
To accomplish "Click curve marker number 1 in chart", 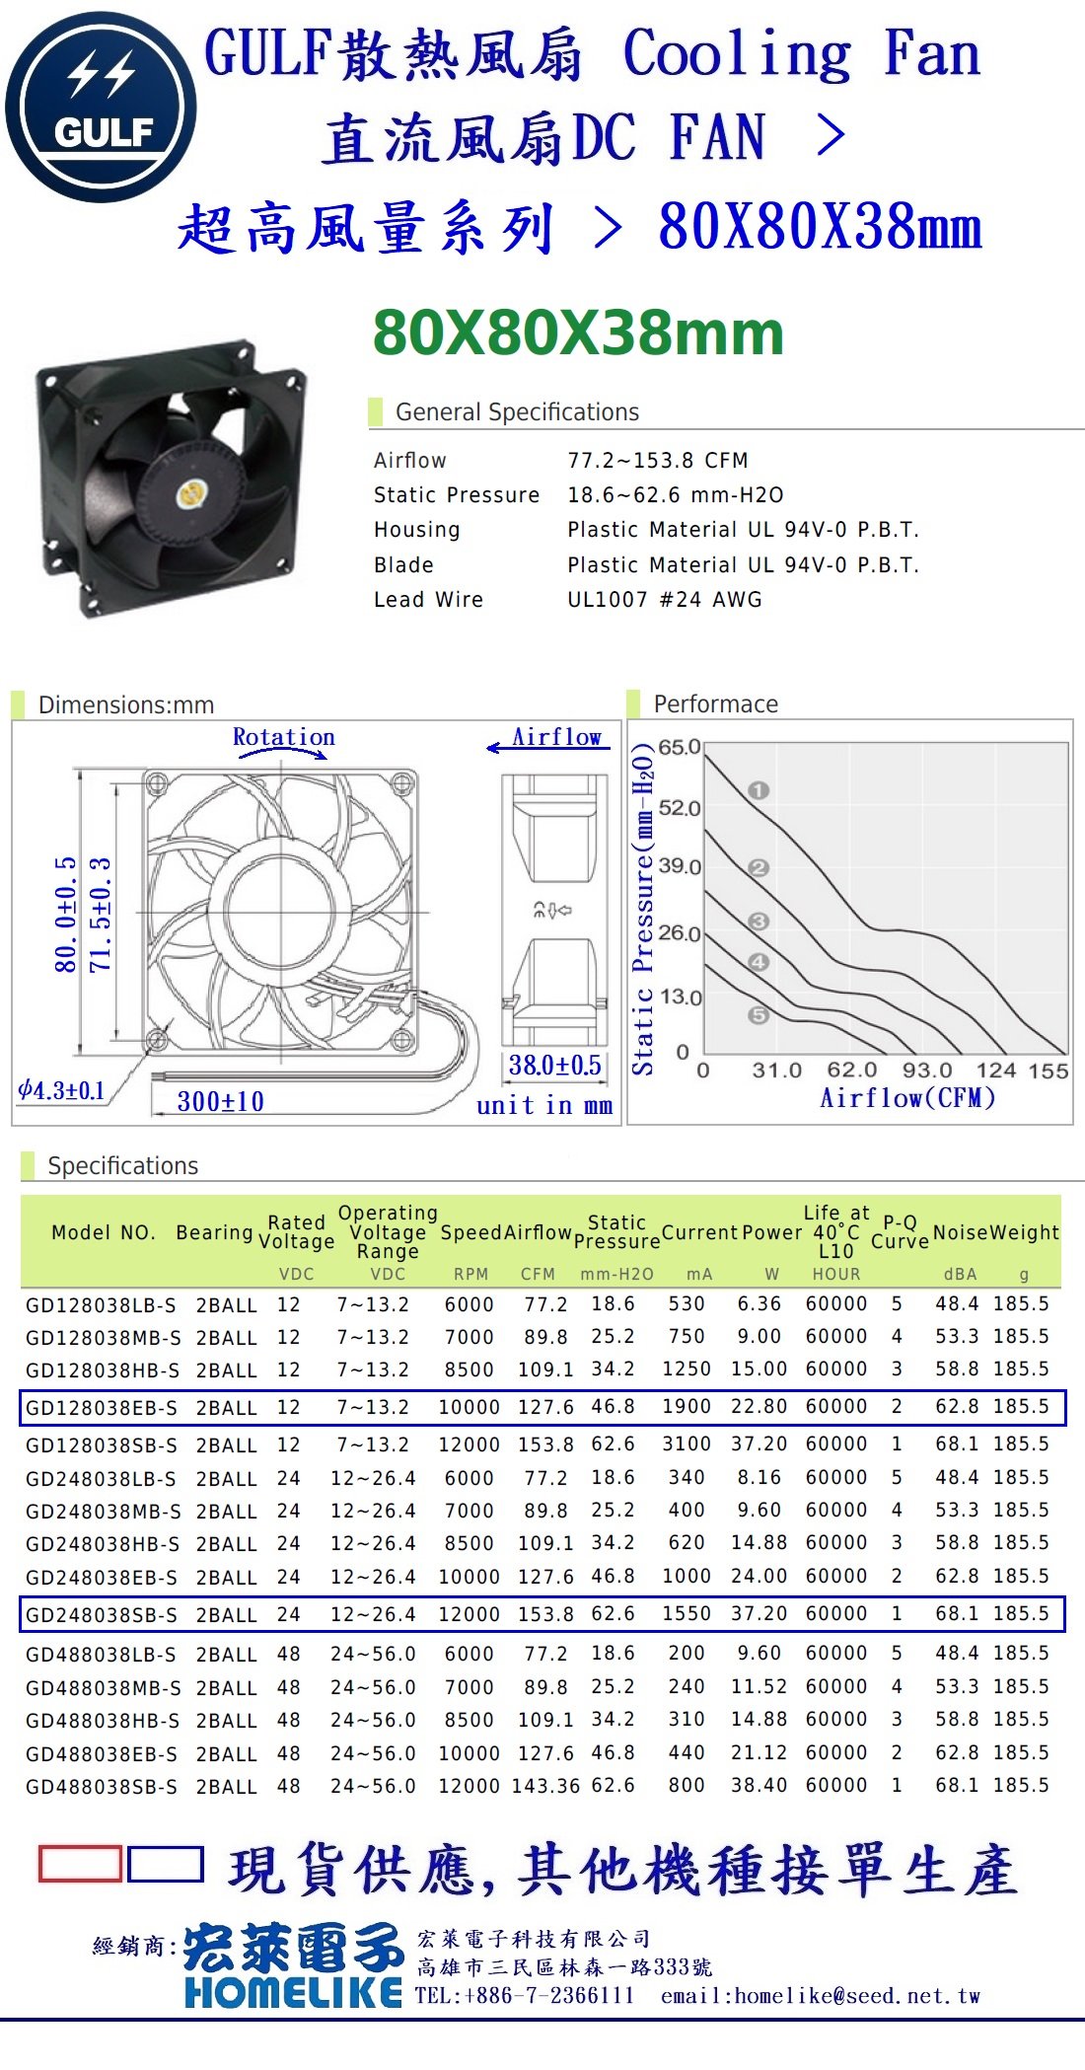I will 758,790.
